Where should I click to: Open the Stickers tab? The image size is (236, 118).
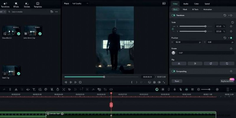pyautogui.click(x=27, y=5)
